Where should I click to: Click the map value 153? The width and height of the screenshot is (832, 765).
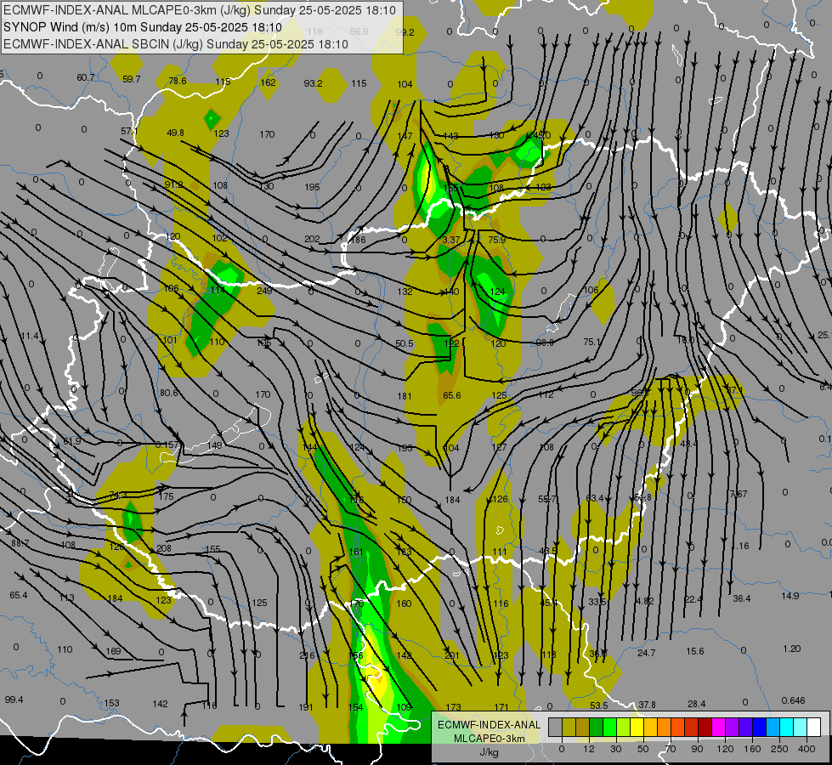pyautogui.click(x=111, y=703)
